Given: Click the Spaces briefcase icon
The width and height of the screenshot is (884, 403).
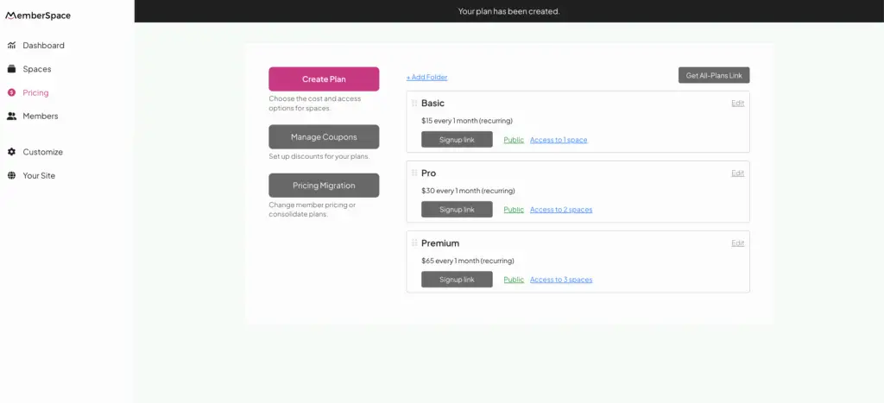Looking at the screenshot, I should [x=11, y=69].
